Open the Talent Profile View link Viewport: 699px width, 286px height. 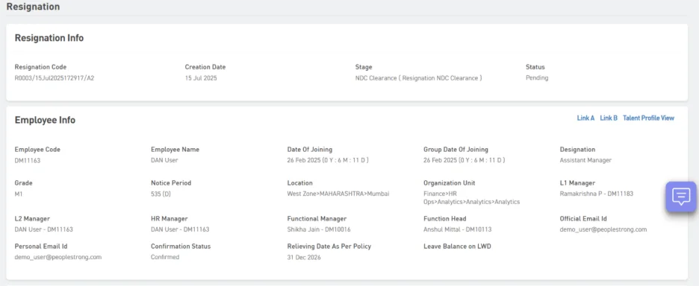pos(649,118)
